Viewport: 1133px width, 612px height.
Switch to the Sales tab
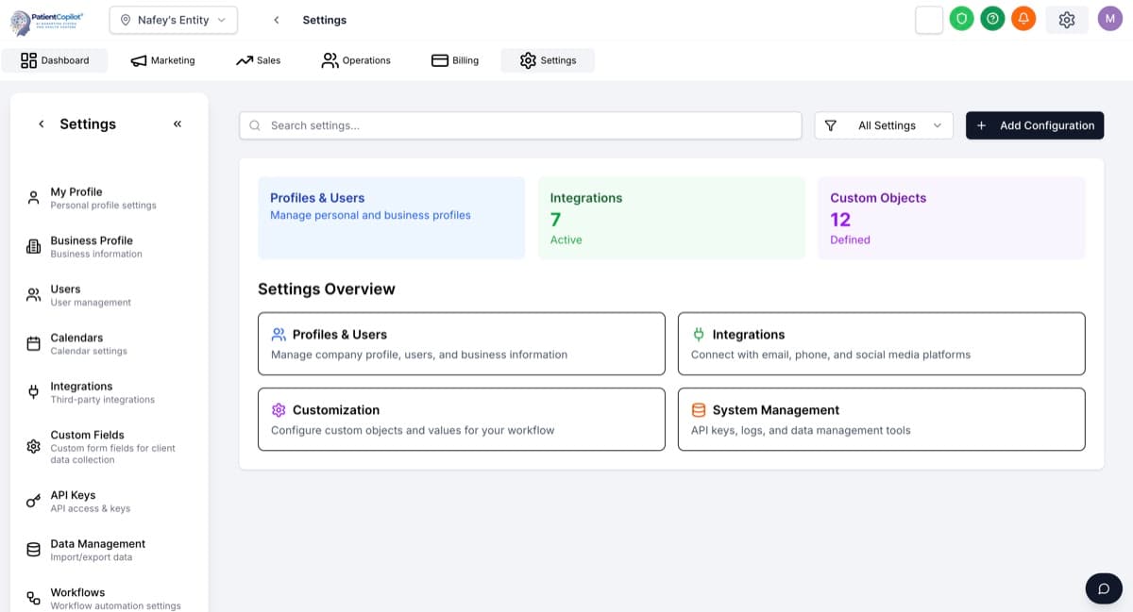pyautogui.click(x=259, y=60)
